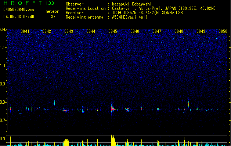Click the kHz axis unit label
The width and height of the screenshot is (231, 146).
(3, 30)
